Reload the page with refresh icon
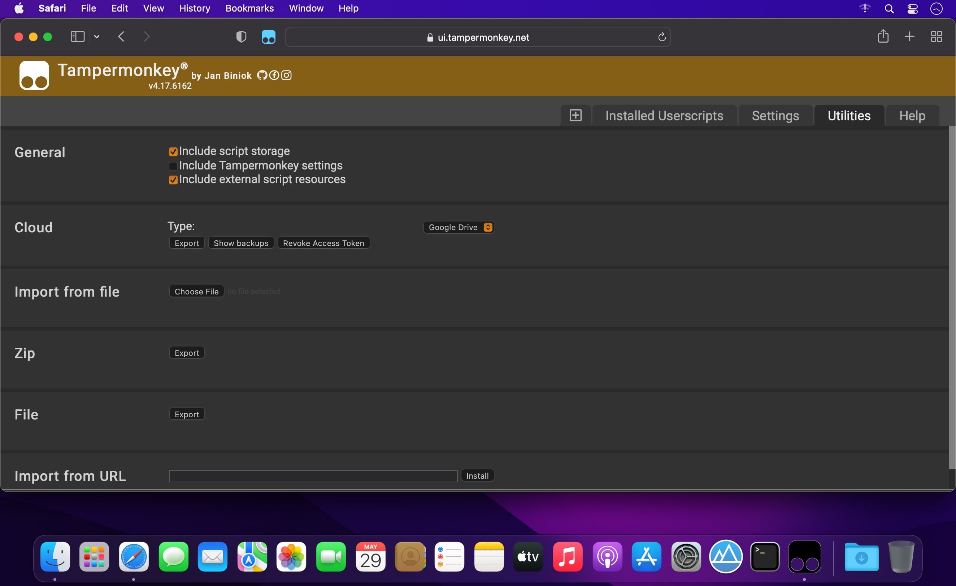The image size is (956, 586). (x=662, y=37)
